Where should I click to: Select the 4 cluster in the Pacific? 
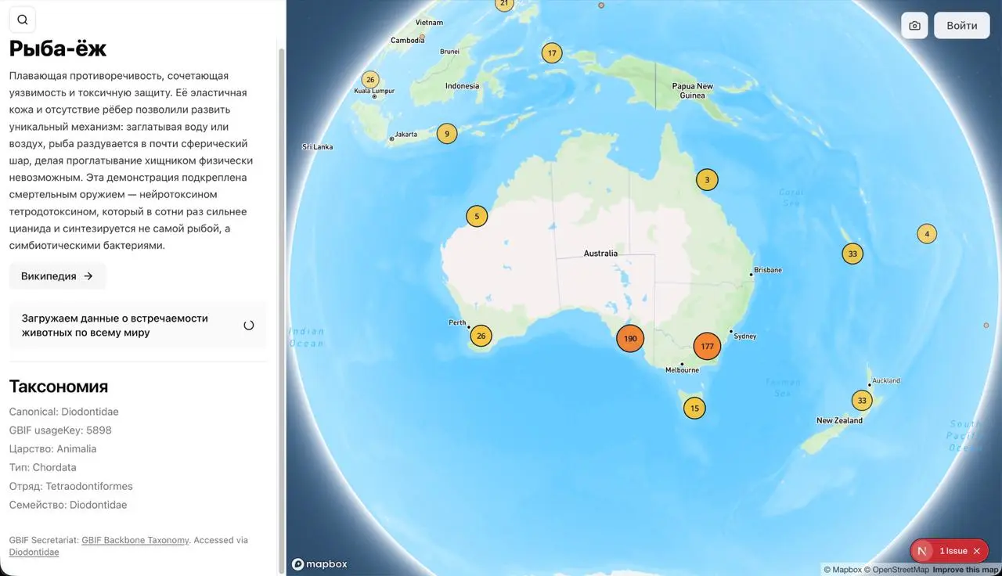(x=927, y=233)
